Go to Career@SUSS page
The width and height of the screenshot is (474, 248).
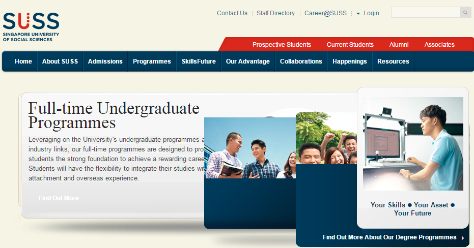pyautogui.click(x=325, y=13)
